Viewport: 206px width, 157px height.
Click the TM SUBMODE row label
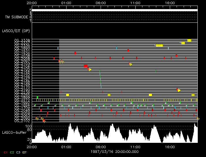coord(16,17)
